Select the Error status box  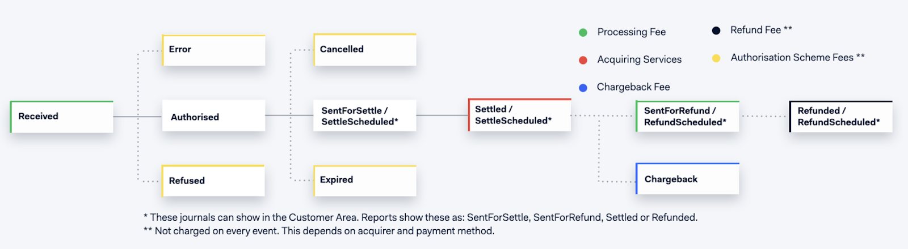point(214,50)
